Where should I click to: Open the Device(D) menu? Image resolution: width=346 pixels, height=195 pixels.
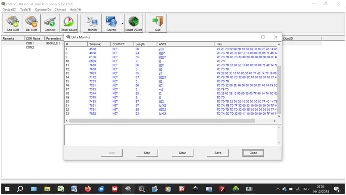click(9, 10)
